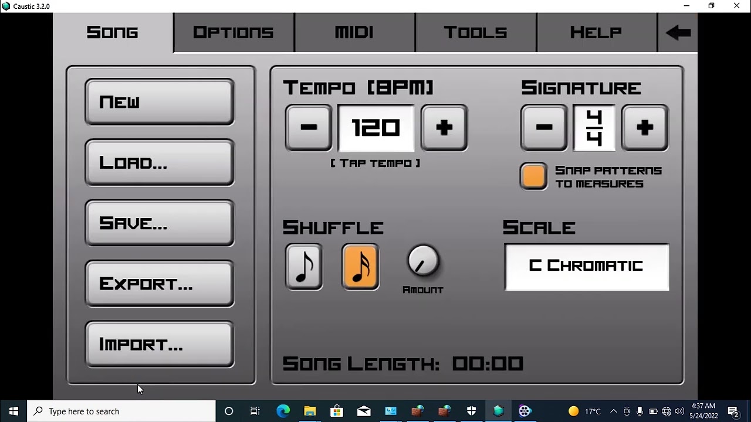Open the notification center icon
This screenshot has width=751, height=422.
(733, 411)
